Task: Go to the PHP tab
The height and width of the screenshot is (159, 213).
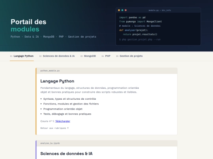Action: click(106, 56)
